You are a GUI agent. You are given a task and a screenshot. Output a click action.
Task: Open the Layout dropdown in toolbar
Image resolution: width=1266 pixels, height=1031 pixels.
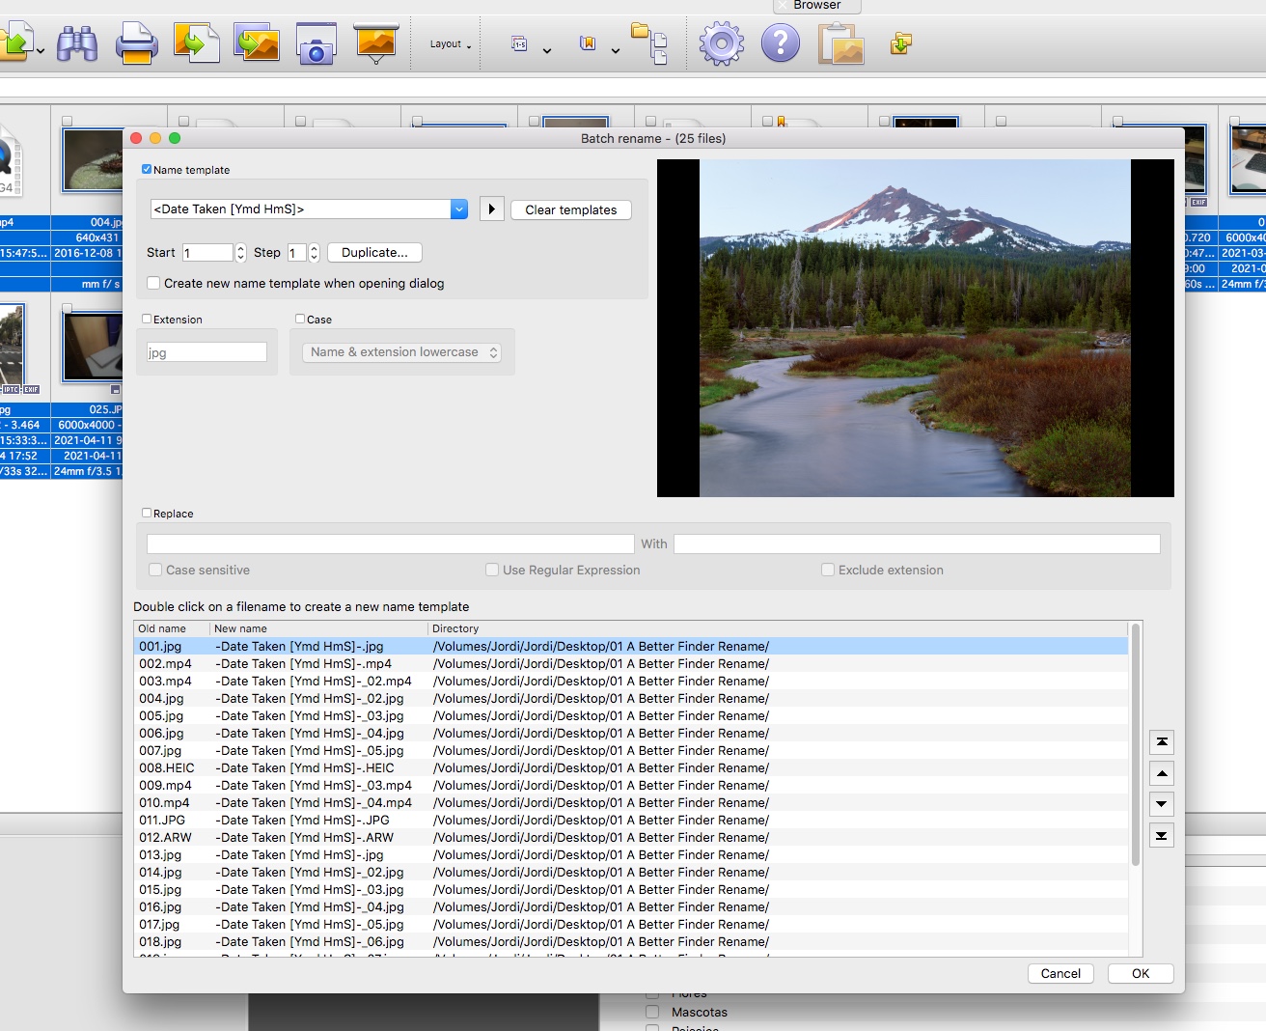(450, 44)
